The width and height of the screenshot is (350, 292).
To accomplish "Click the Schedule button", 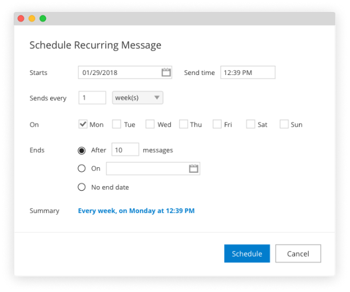I will [247, 254].
